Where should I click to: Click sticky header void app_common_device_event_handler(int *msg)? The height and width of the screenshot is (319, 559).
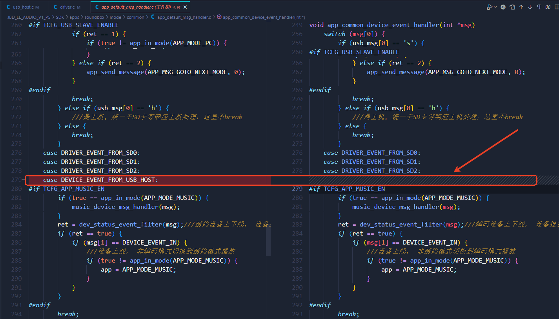pyautogui.click(x=392, y=25)
